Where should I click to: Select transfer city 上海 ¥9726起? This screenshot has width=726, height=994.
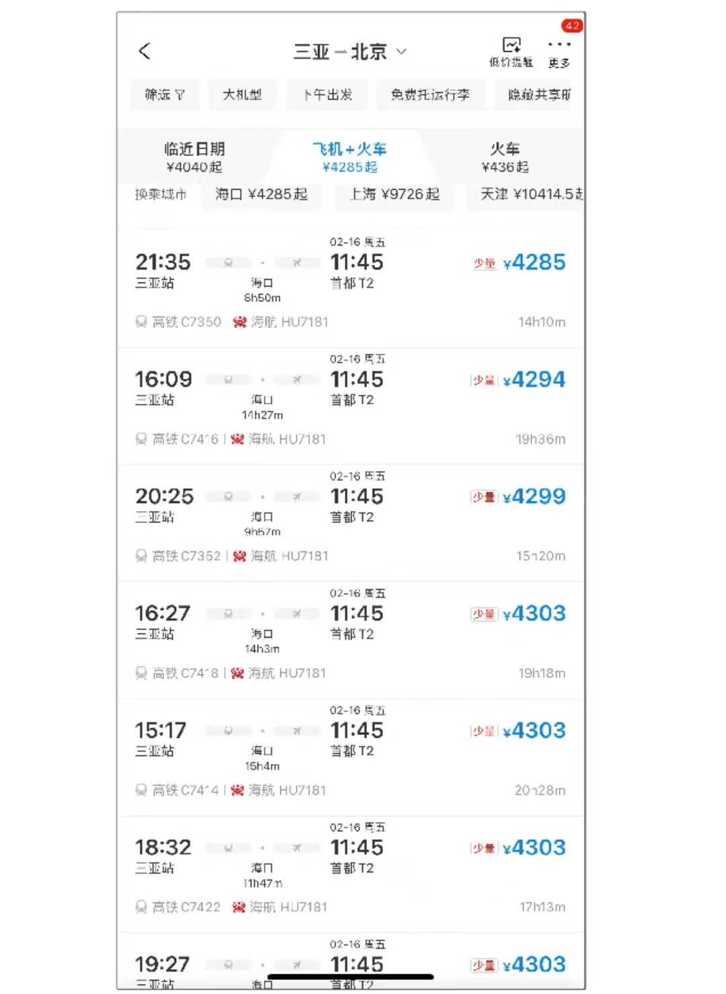(395, 194)
